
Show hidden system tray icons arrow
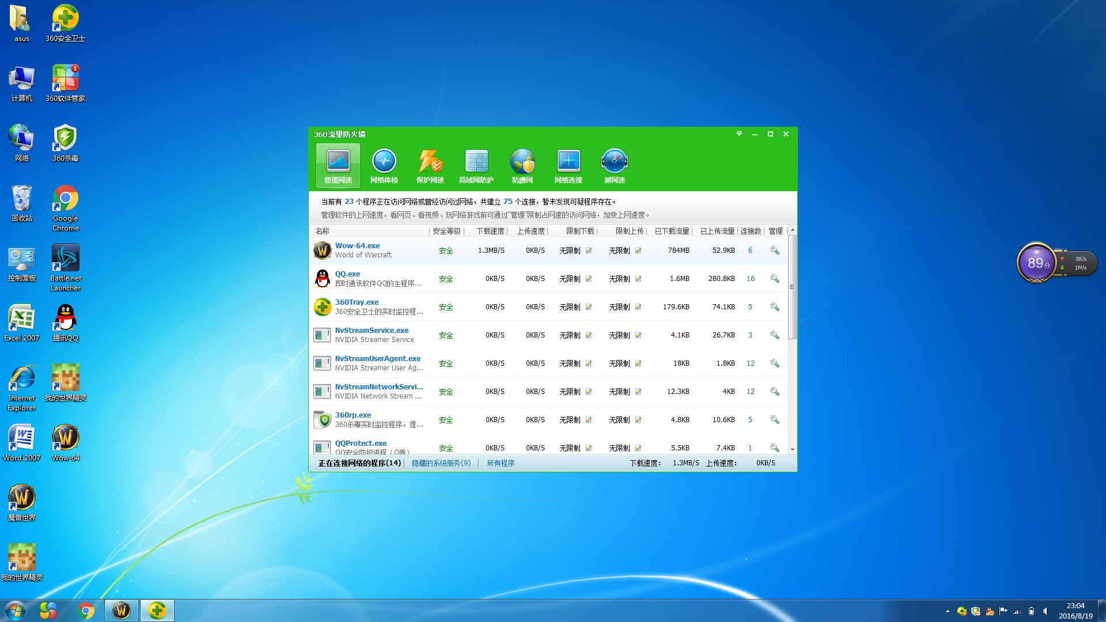pos(948,611)
